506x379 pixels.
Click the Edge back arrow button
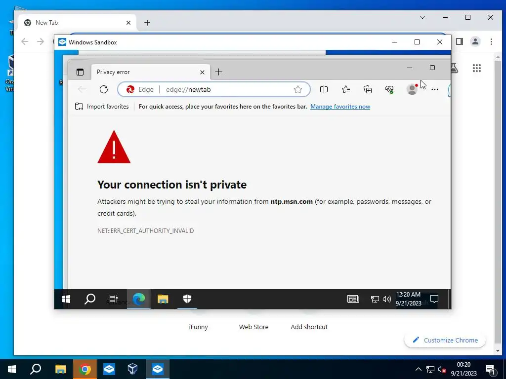point(83,89)
